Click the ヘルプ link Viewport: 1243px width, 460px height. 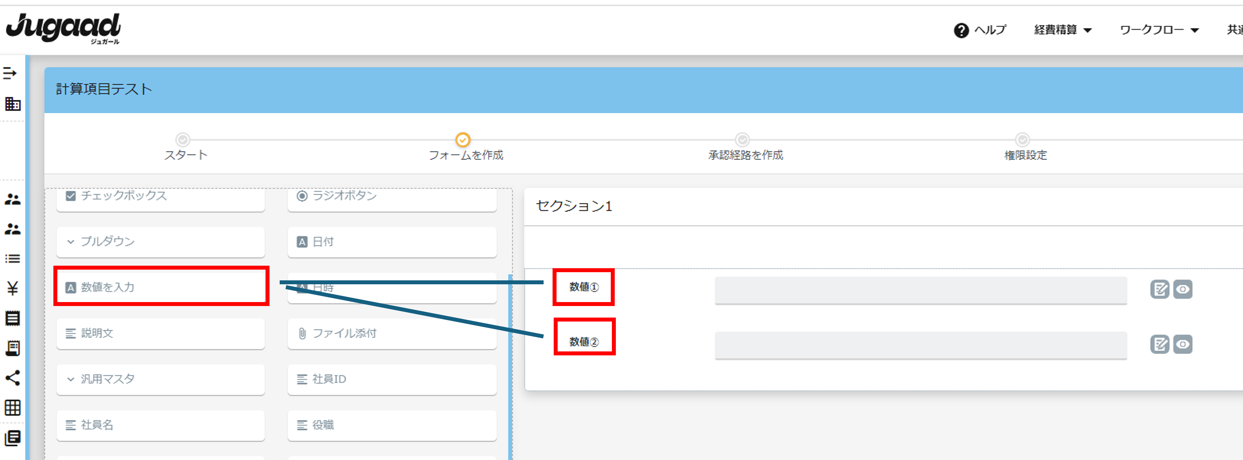coord(990,30)
